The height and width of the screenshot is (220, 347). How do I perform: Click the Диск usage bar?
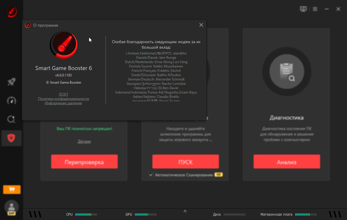click(235, 214)
